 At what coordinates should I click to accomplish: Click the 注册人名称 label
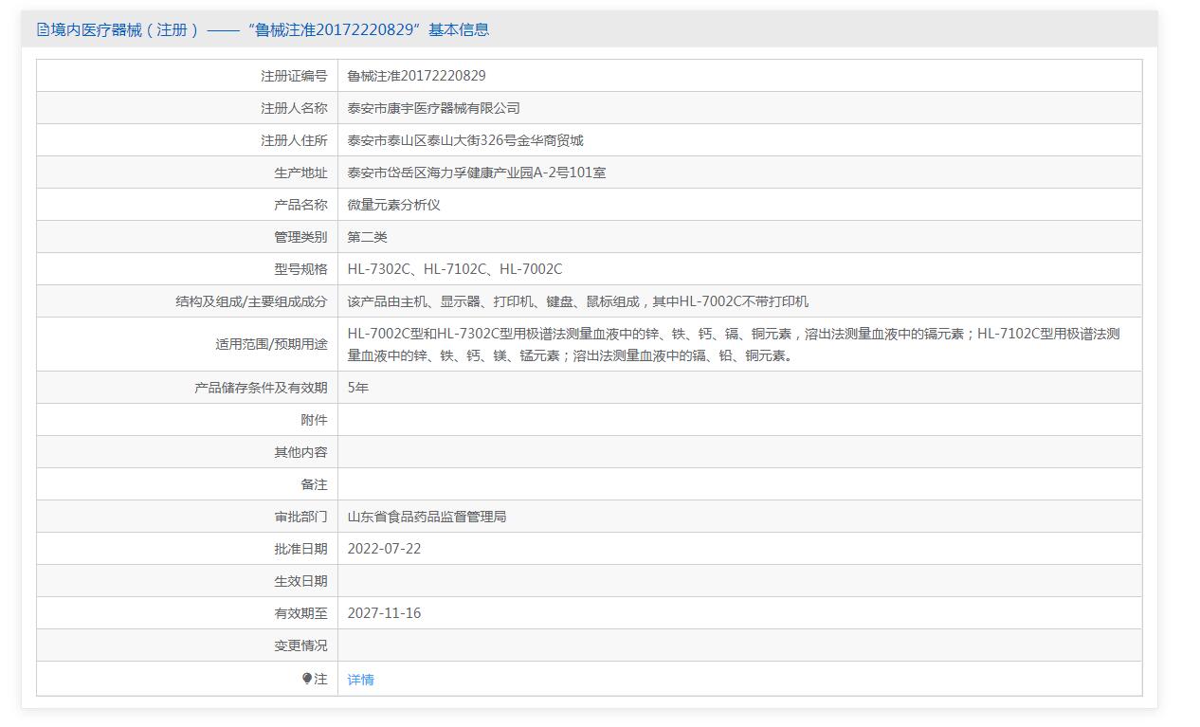[294, 108]
